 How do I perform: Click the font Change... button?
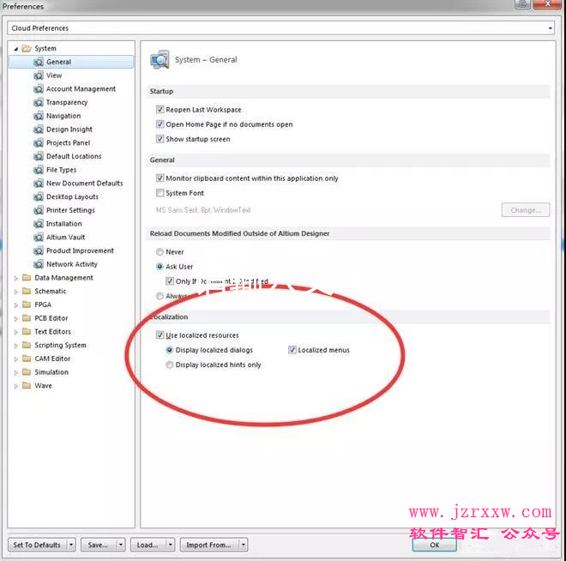point(525,210)
